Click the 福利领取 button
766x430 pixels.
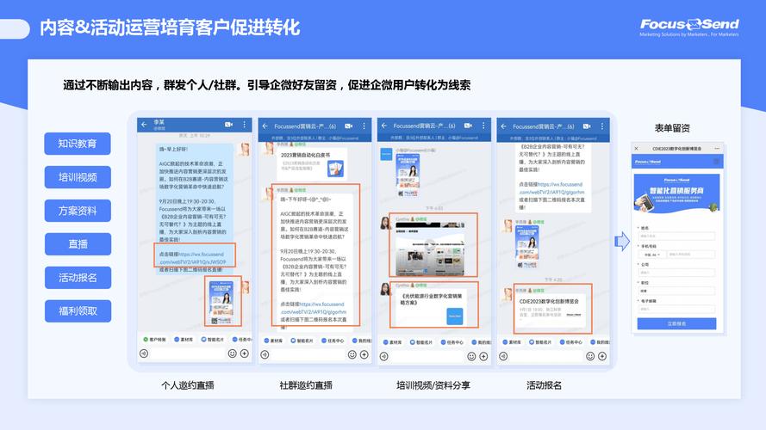click(78, 311)
